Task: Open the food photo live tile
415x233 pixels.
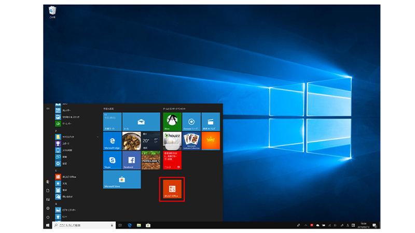Action: click(x=132, y=141)
